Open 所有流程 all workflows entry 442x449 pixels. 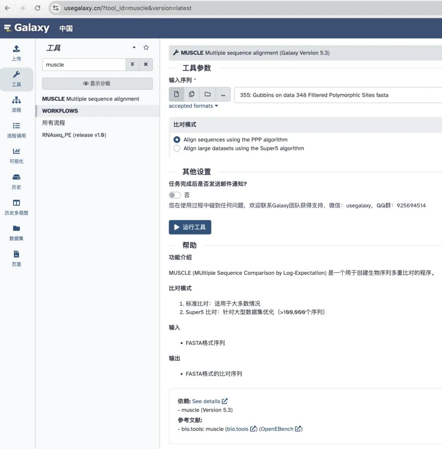point(54,123)
